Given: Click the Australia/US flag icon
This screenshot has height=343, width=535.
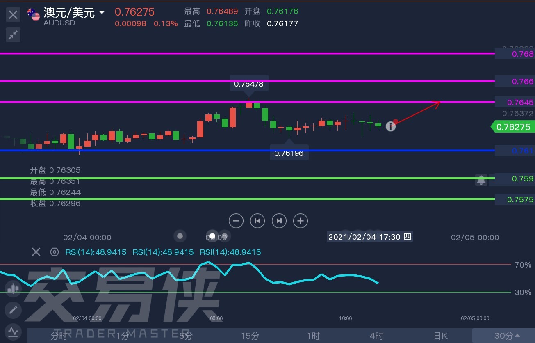Looking at the screenshot, I should coord(33,14).
